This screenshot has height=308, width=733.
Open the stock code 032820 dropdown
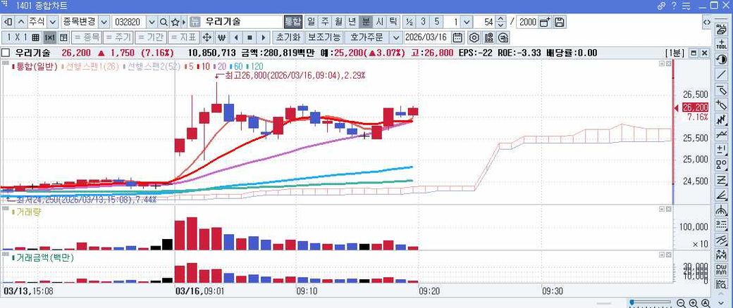click(x=151, y=23)
